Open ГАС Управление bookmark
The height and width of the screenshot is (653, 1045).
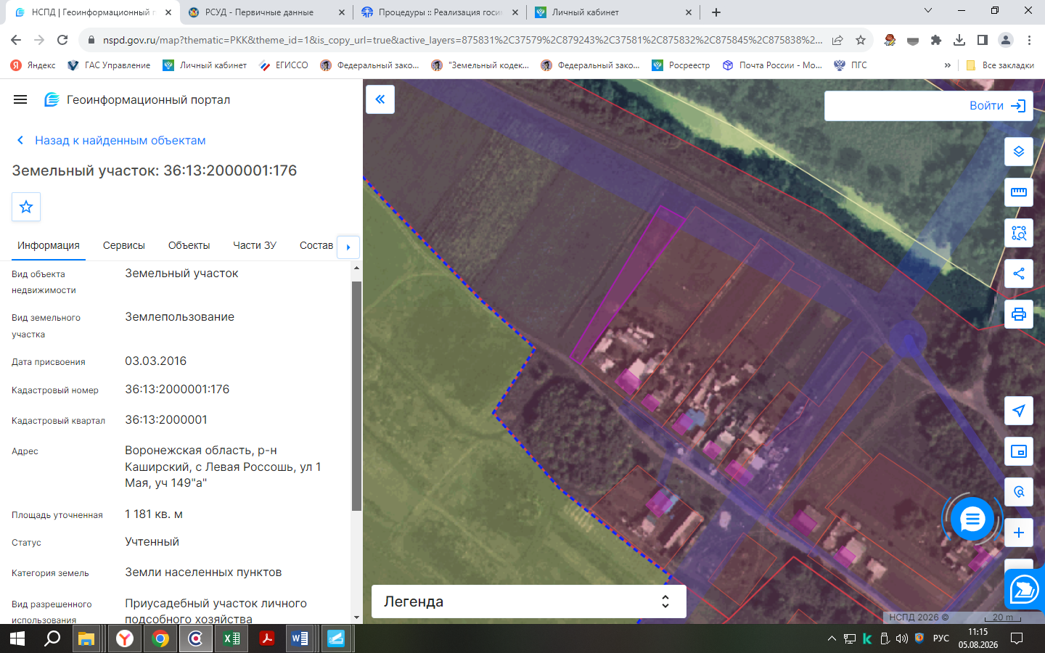(x=109, y=65)
